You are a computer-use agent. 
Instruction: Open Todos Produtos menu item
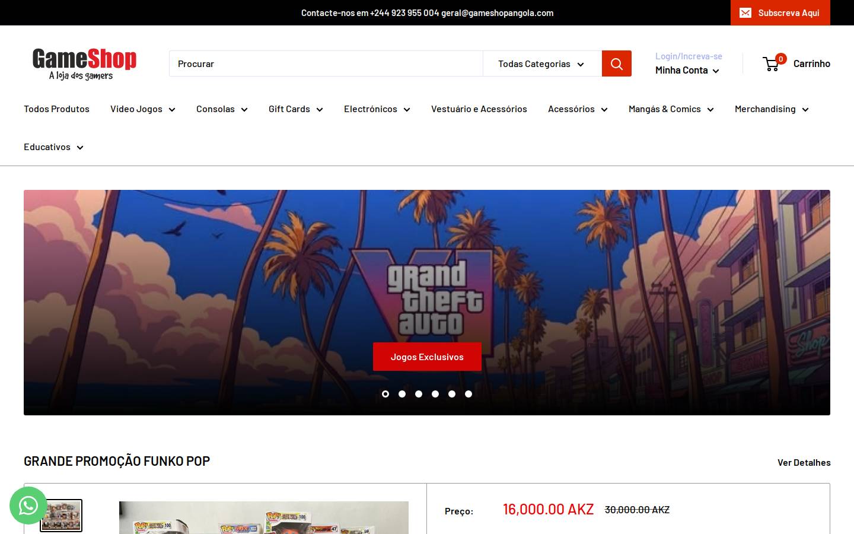(56, 109)
